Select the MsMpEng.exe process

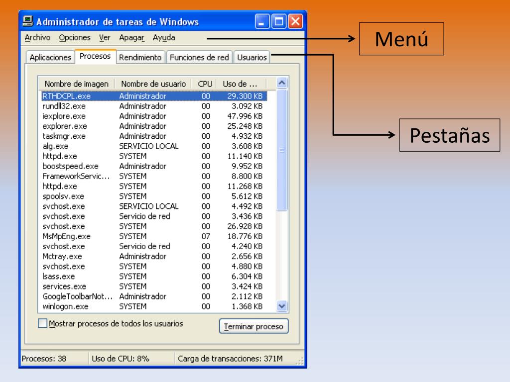click(x=154, y=236)
